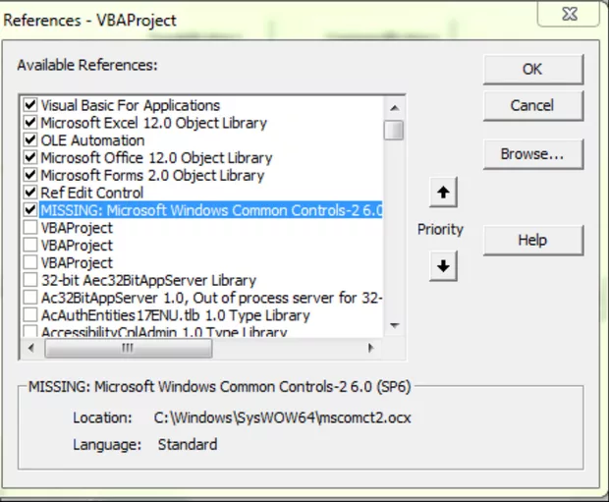The image size is (609, 502).
Task: Click the Help button
Action: 532,240
